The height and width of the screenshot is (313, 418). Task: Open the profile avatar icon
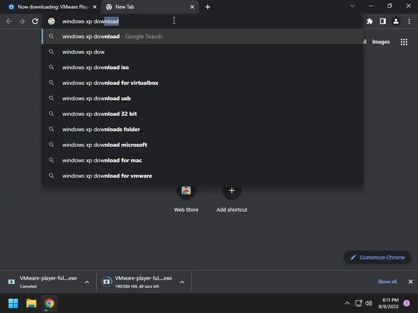pyautogui.click(x=396, y=21)
